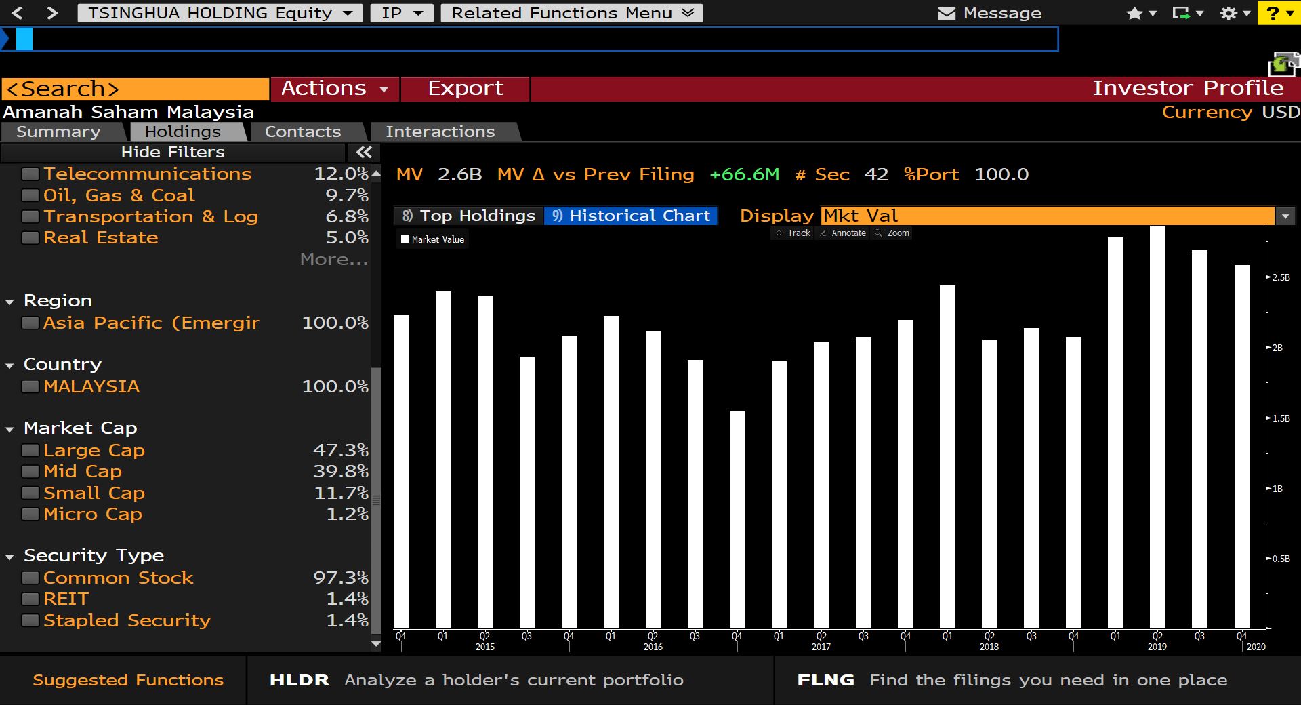
Task: Select the Historical Chart view
Action: click(631, 216)
